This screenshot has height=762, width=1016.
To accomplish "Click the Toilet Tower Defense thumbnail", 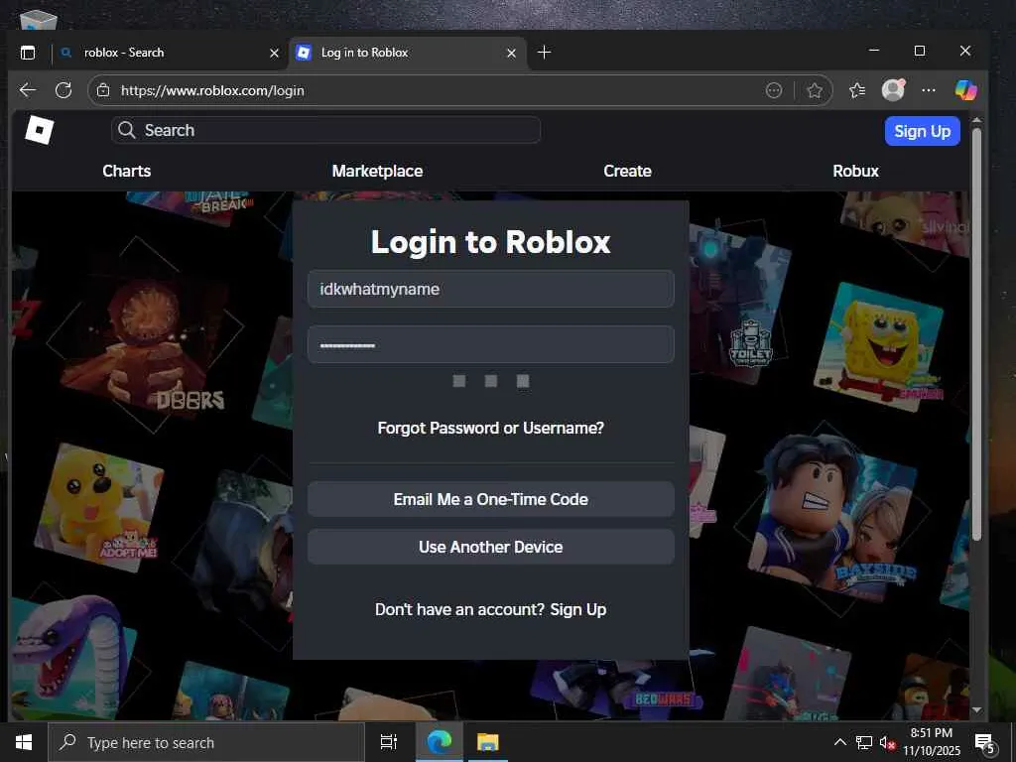I will [x=740, y=303].
